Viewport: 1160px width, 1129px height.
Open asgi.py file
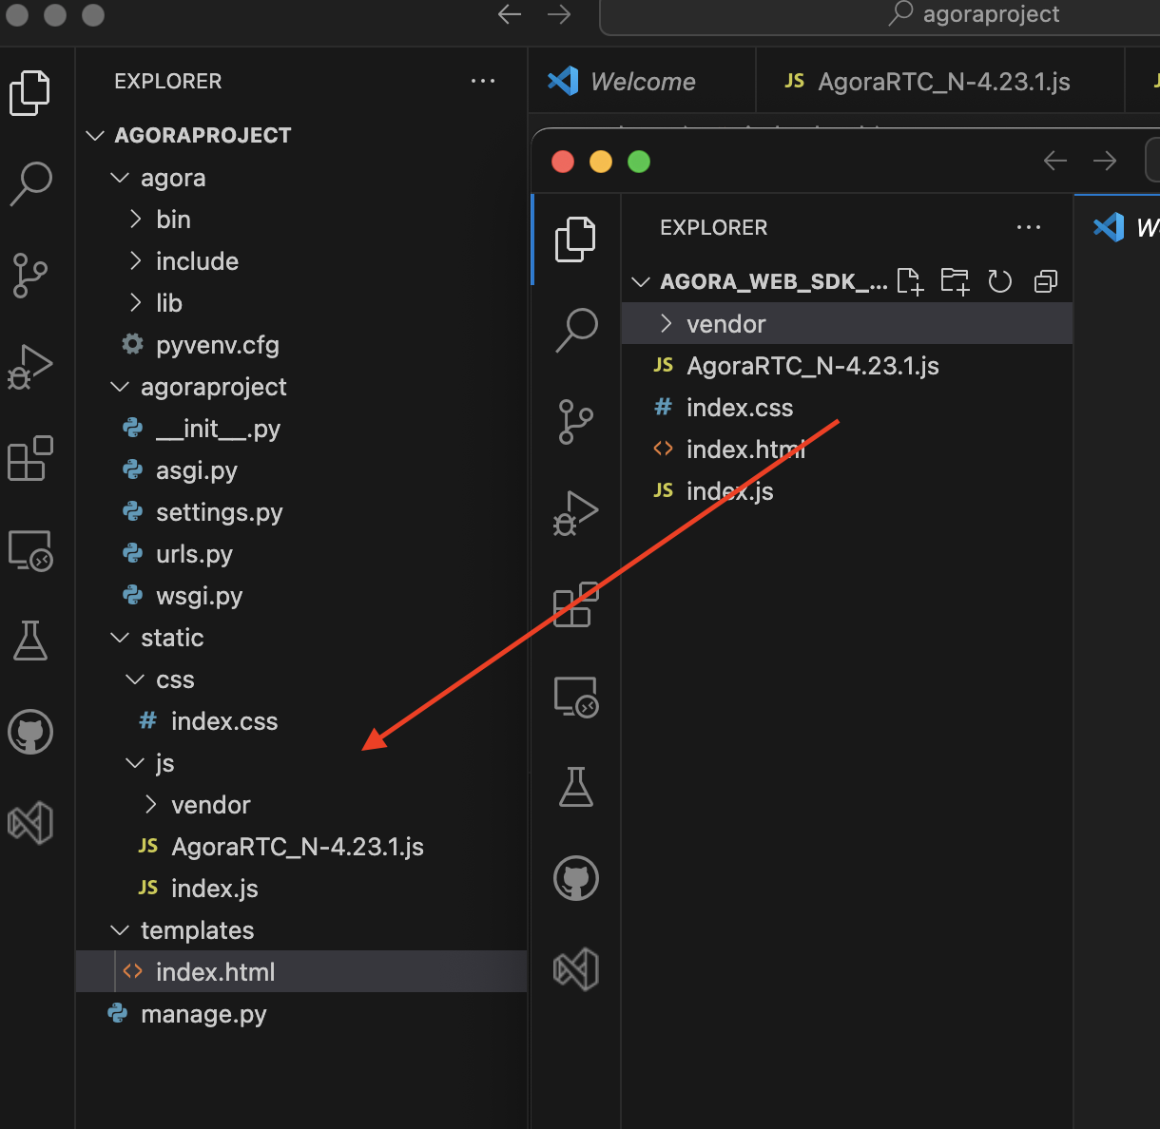tap(300, 470)
